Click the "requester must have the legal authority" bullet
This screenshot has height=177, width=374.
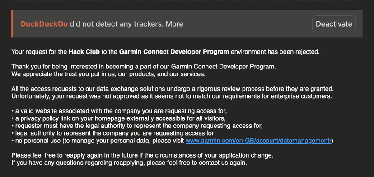(x=137, y=126)
